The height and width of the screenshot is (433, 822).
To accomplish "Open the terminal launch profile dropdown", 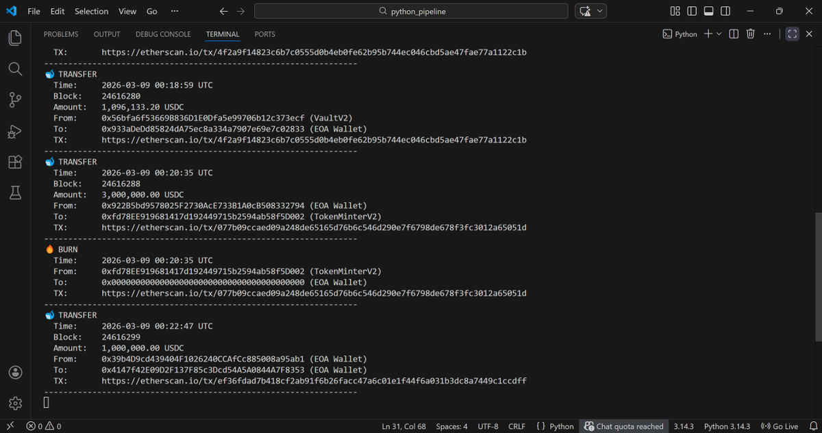I will tap(719, 34).
